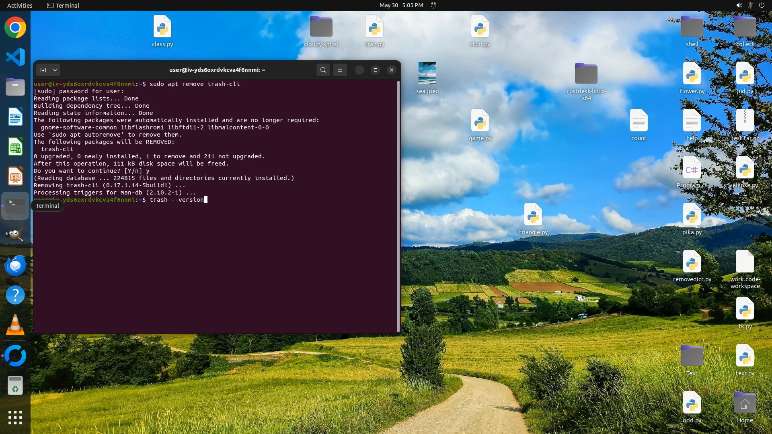The image size is (772, 434).
Task: Open the Activities overview
Action: click(20, 5)
